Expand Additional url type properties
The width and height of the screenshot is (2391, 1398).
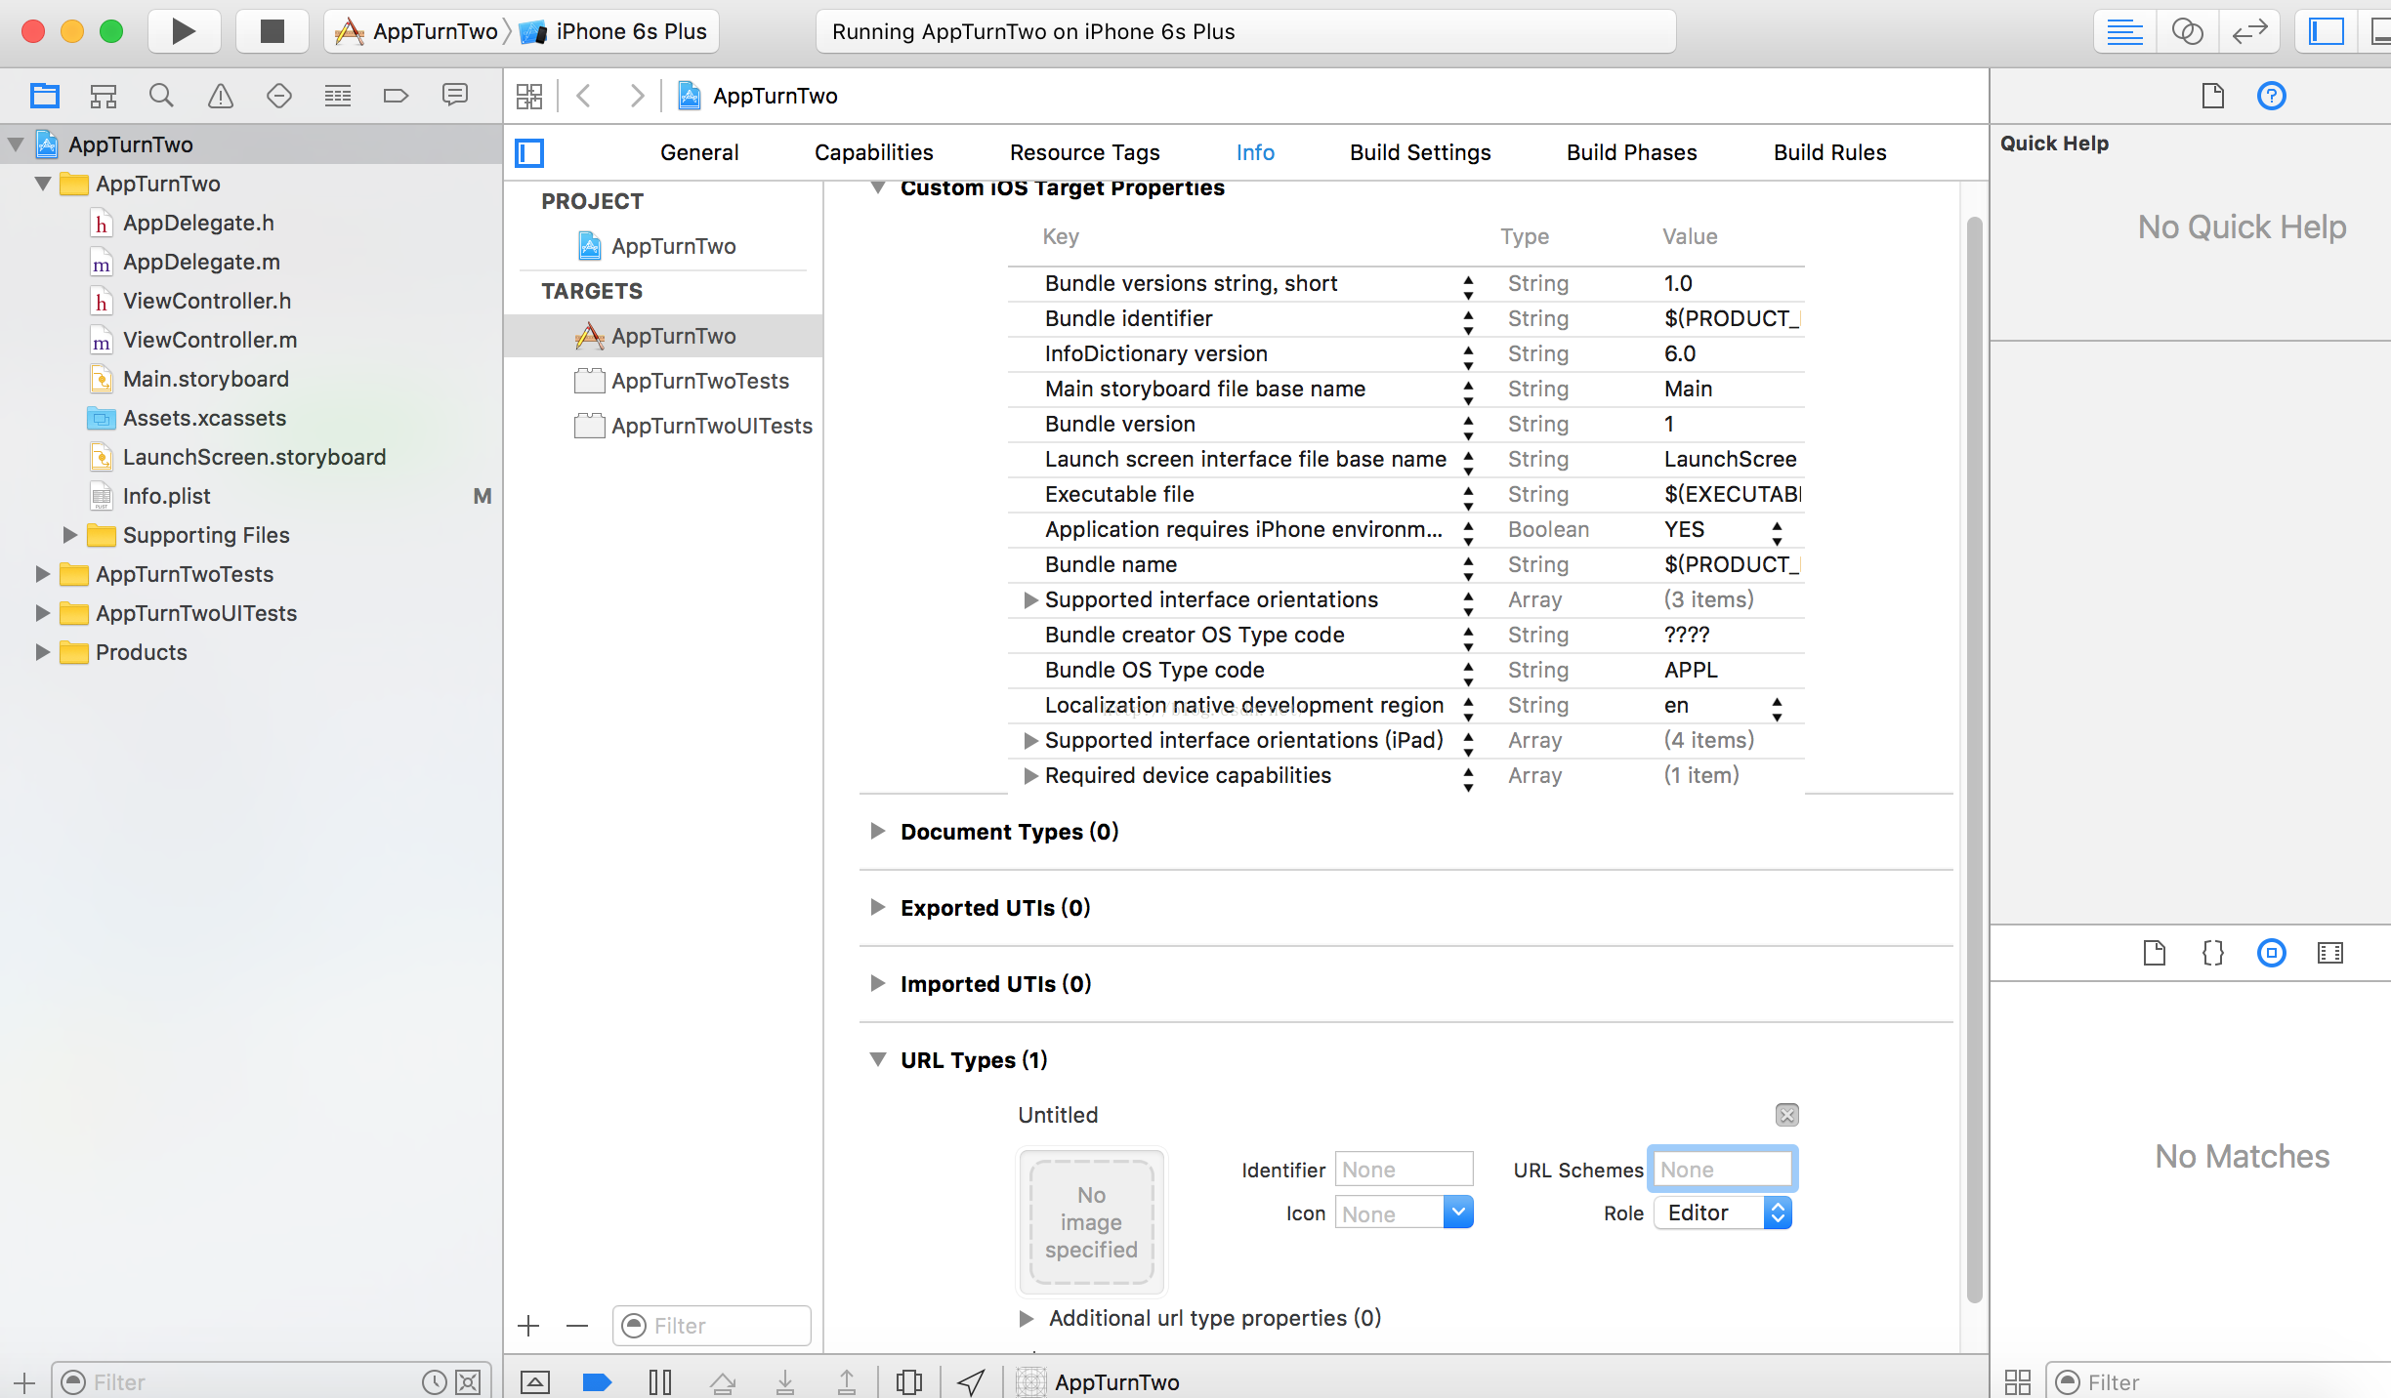pyautogui.click(x=1027, y=1318)
